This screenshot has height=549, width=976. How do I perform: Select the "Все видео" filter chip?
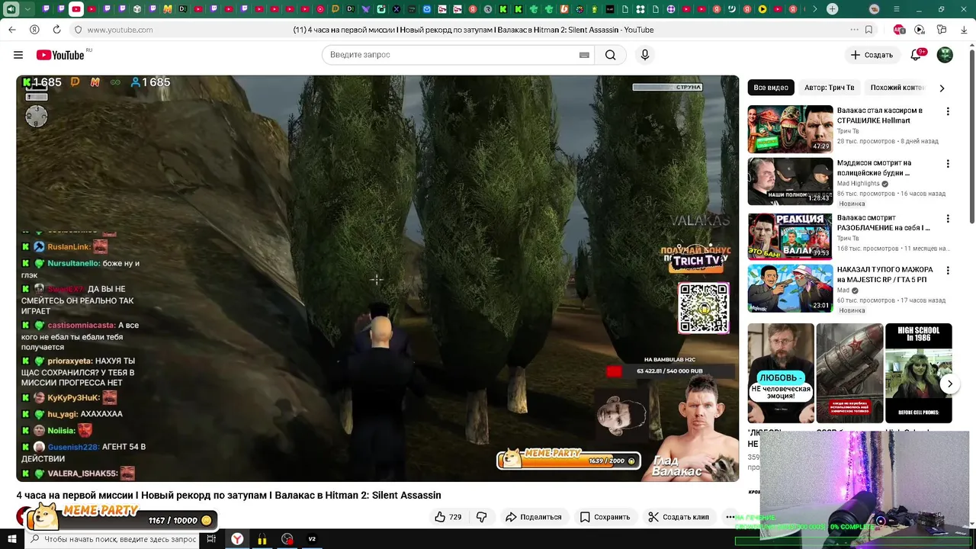tap(771, 88)
